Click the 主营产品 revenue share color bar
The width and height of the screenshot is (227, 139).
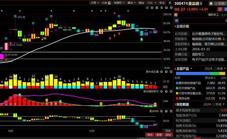tap(200, 73)
